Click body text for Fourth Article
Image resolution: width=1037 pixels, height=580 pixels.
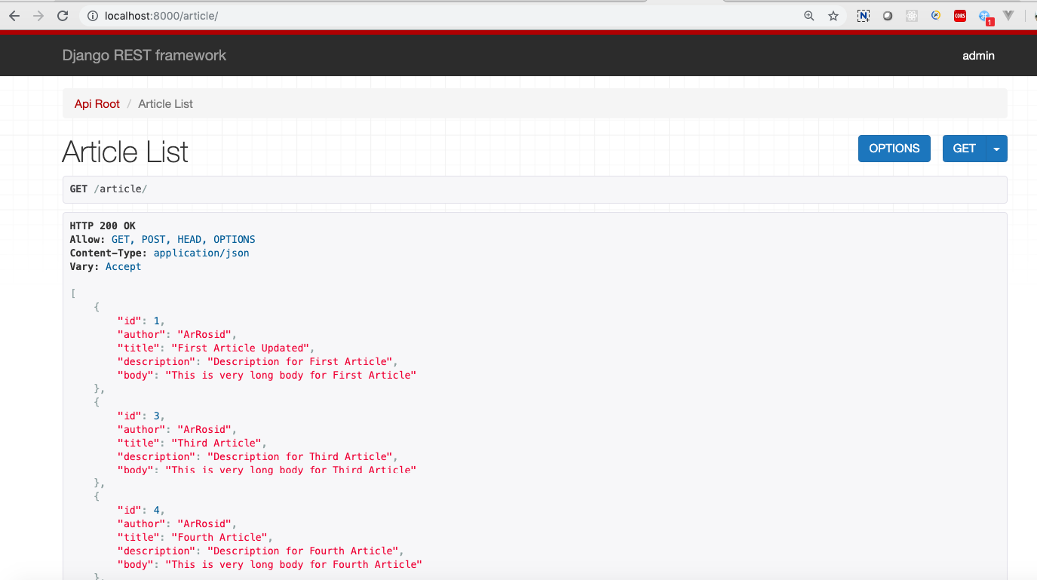[293, 564]
